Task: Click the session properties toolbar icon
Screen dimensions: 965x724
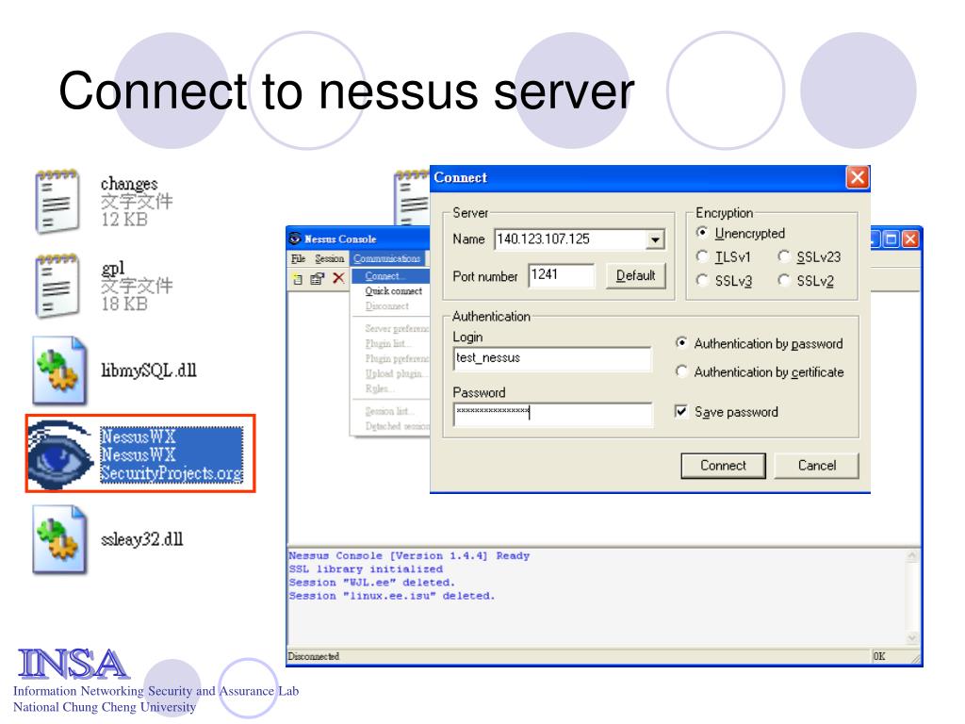Action: 318,279
